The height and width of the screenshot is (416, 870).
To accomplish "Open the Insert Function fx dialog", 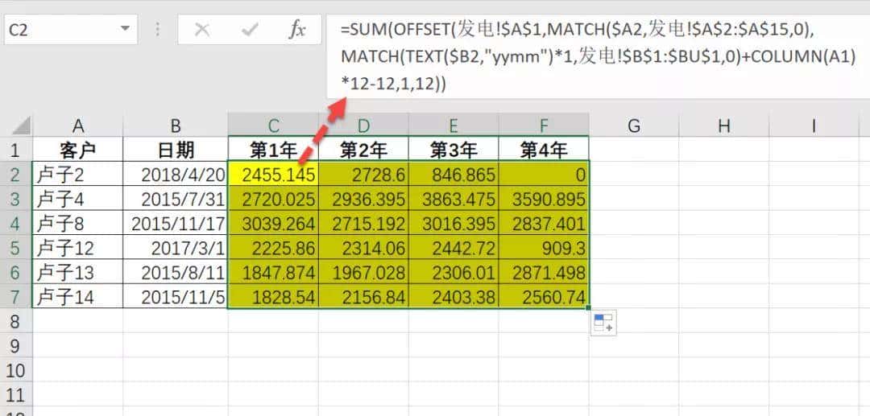I will (296, 30).
